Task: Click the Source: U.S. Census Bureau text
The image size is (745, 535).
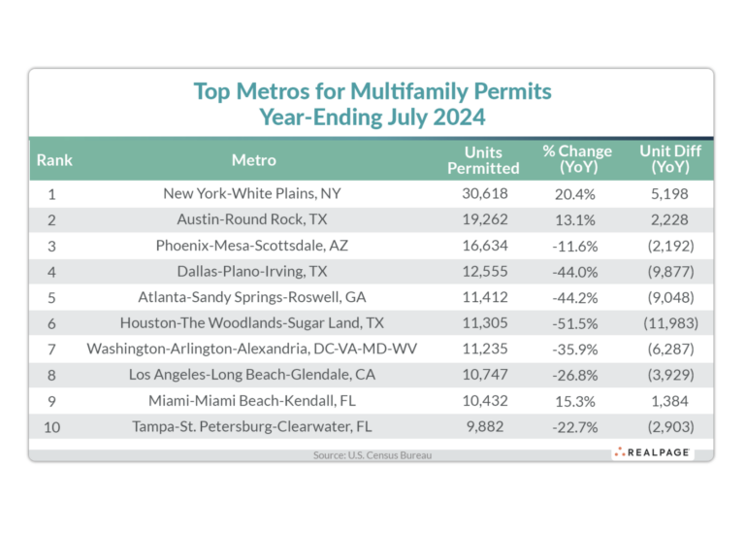Action: pyautogui.click(x=372, y=454)
